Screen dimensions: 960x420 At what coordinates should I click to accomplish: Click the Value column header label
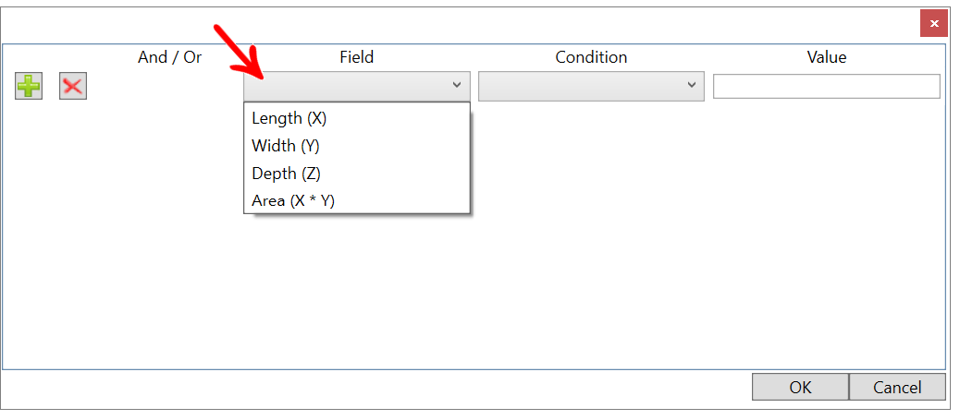[x=827, y=57]
